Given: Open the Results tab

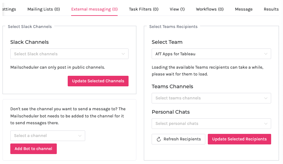Looking at the screenshot, I should click(x=271, y=9).
